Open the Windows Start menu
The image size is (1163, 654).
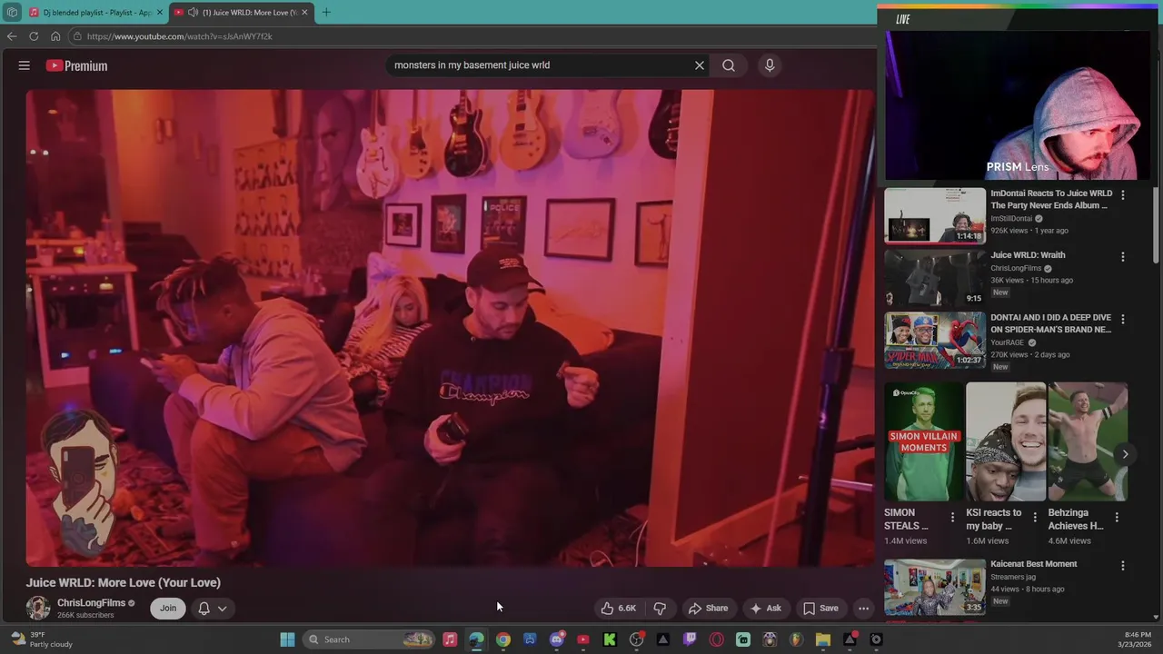pos(287,639)
